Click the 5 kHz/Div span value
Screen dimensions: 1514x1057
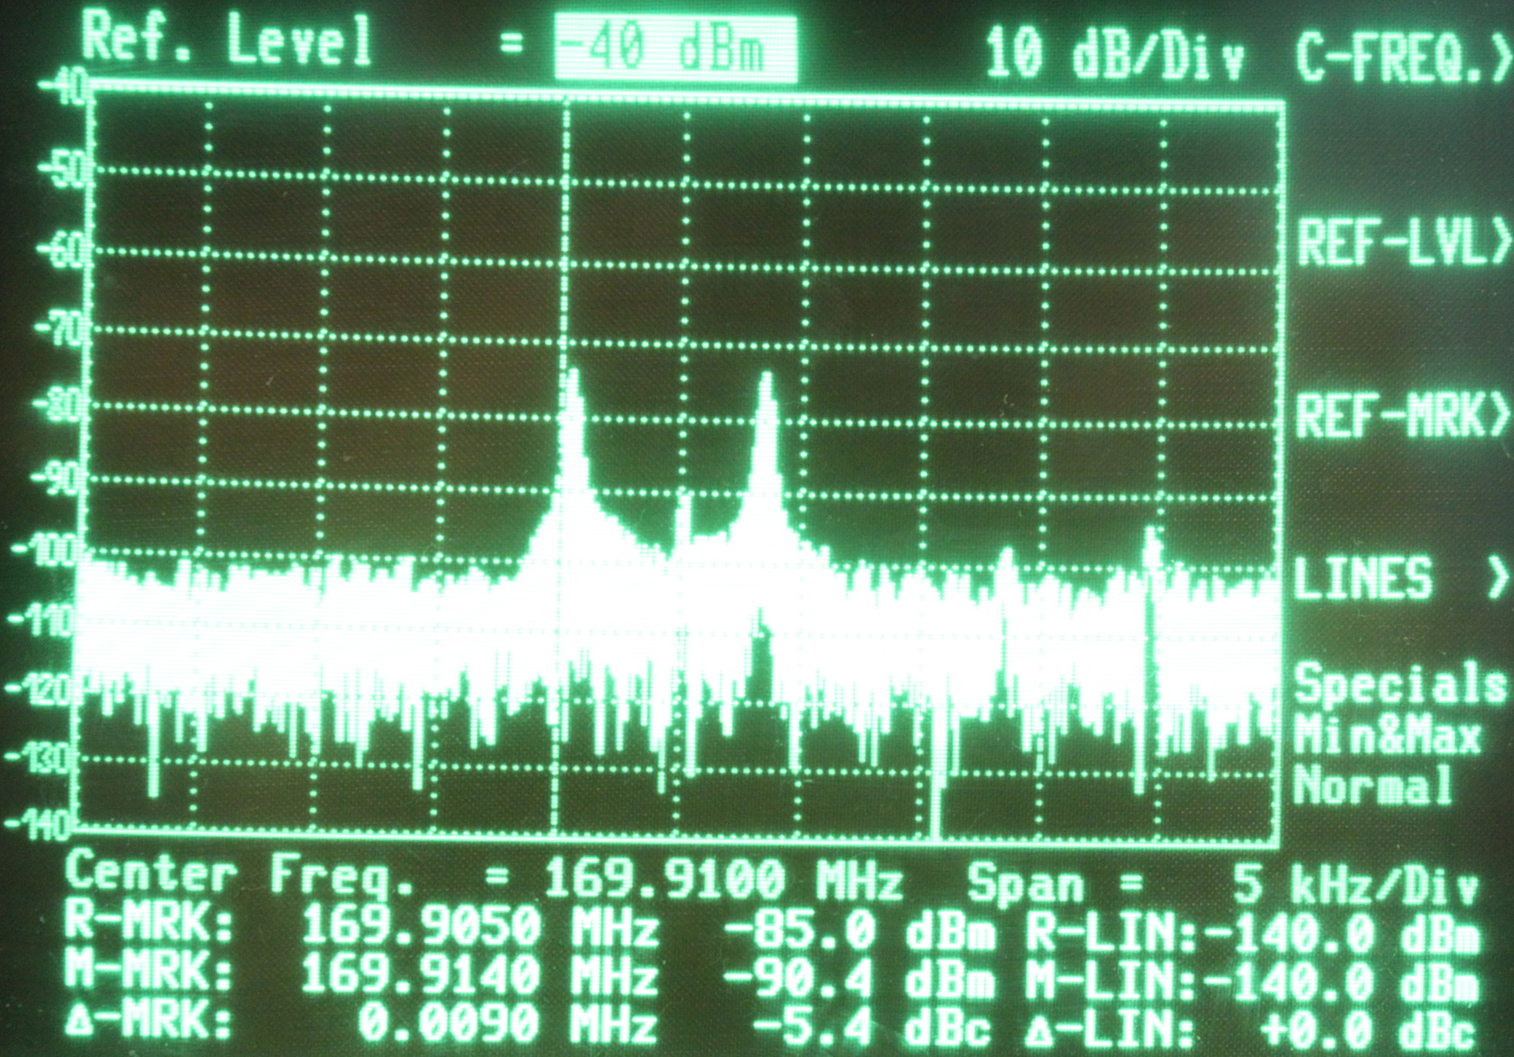1355,884
